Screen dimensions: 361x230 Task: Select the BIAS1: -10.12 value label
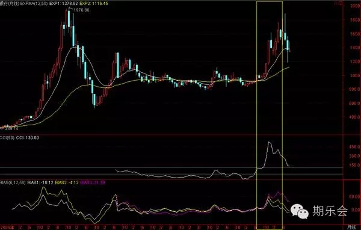[x=40, y=183]
